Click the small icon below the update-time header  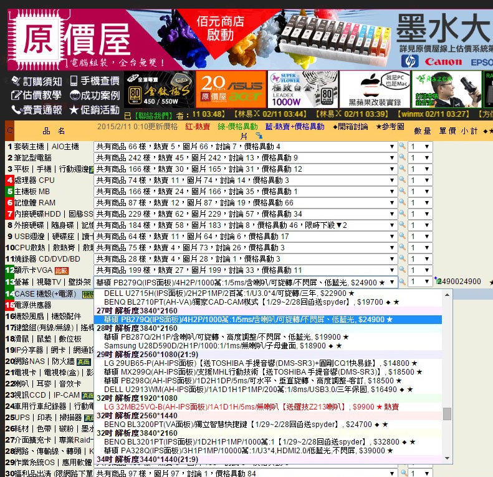(259, 135)
